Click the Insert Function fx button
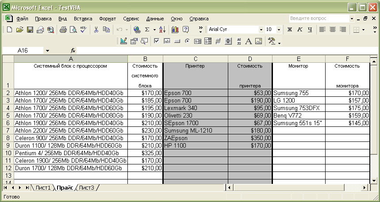Screen dimensions: 380x202 [73, 51]
